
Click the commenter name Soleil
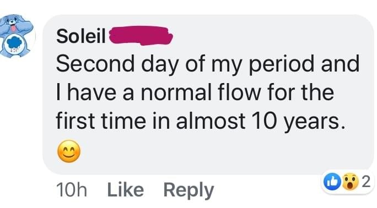coord(81,36)
